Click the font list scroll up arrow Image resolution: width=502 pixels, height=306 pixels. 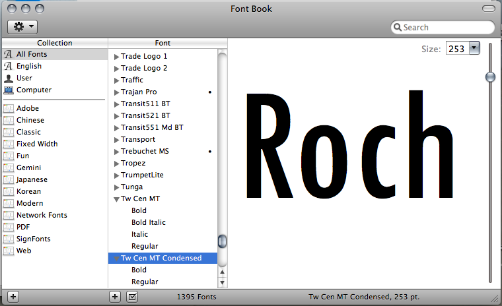point(222,272)
